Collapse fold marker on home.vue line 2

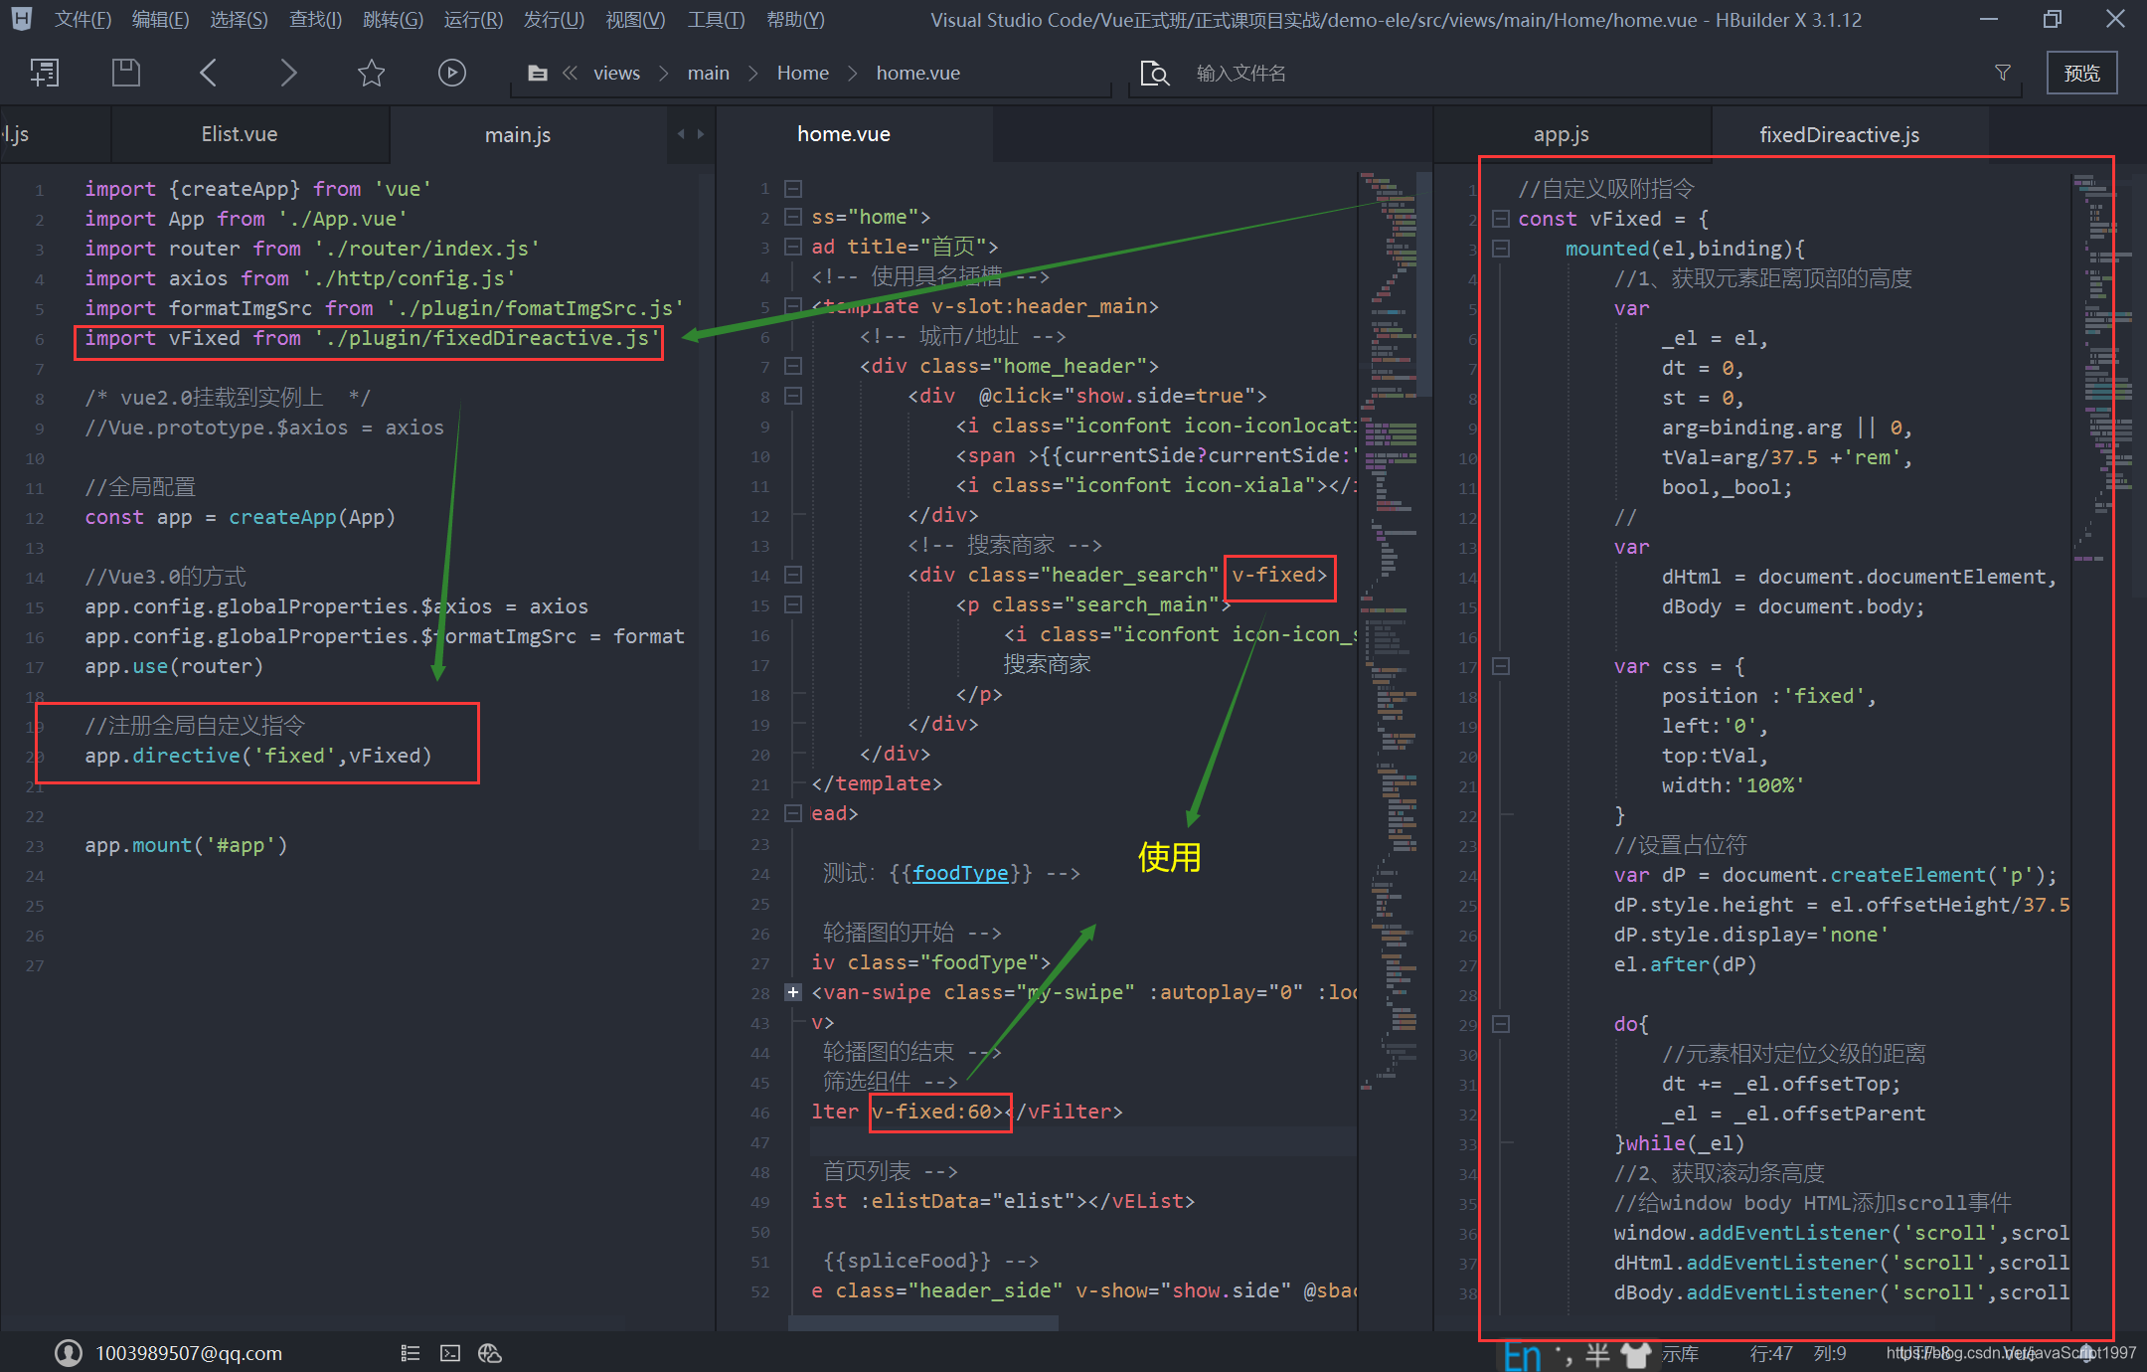click(793, 217)
